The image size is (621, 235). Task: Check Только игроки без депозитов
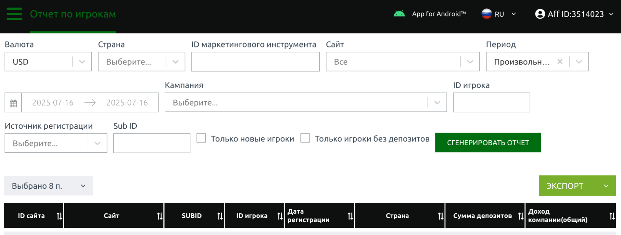click(305, 138)
